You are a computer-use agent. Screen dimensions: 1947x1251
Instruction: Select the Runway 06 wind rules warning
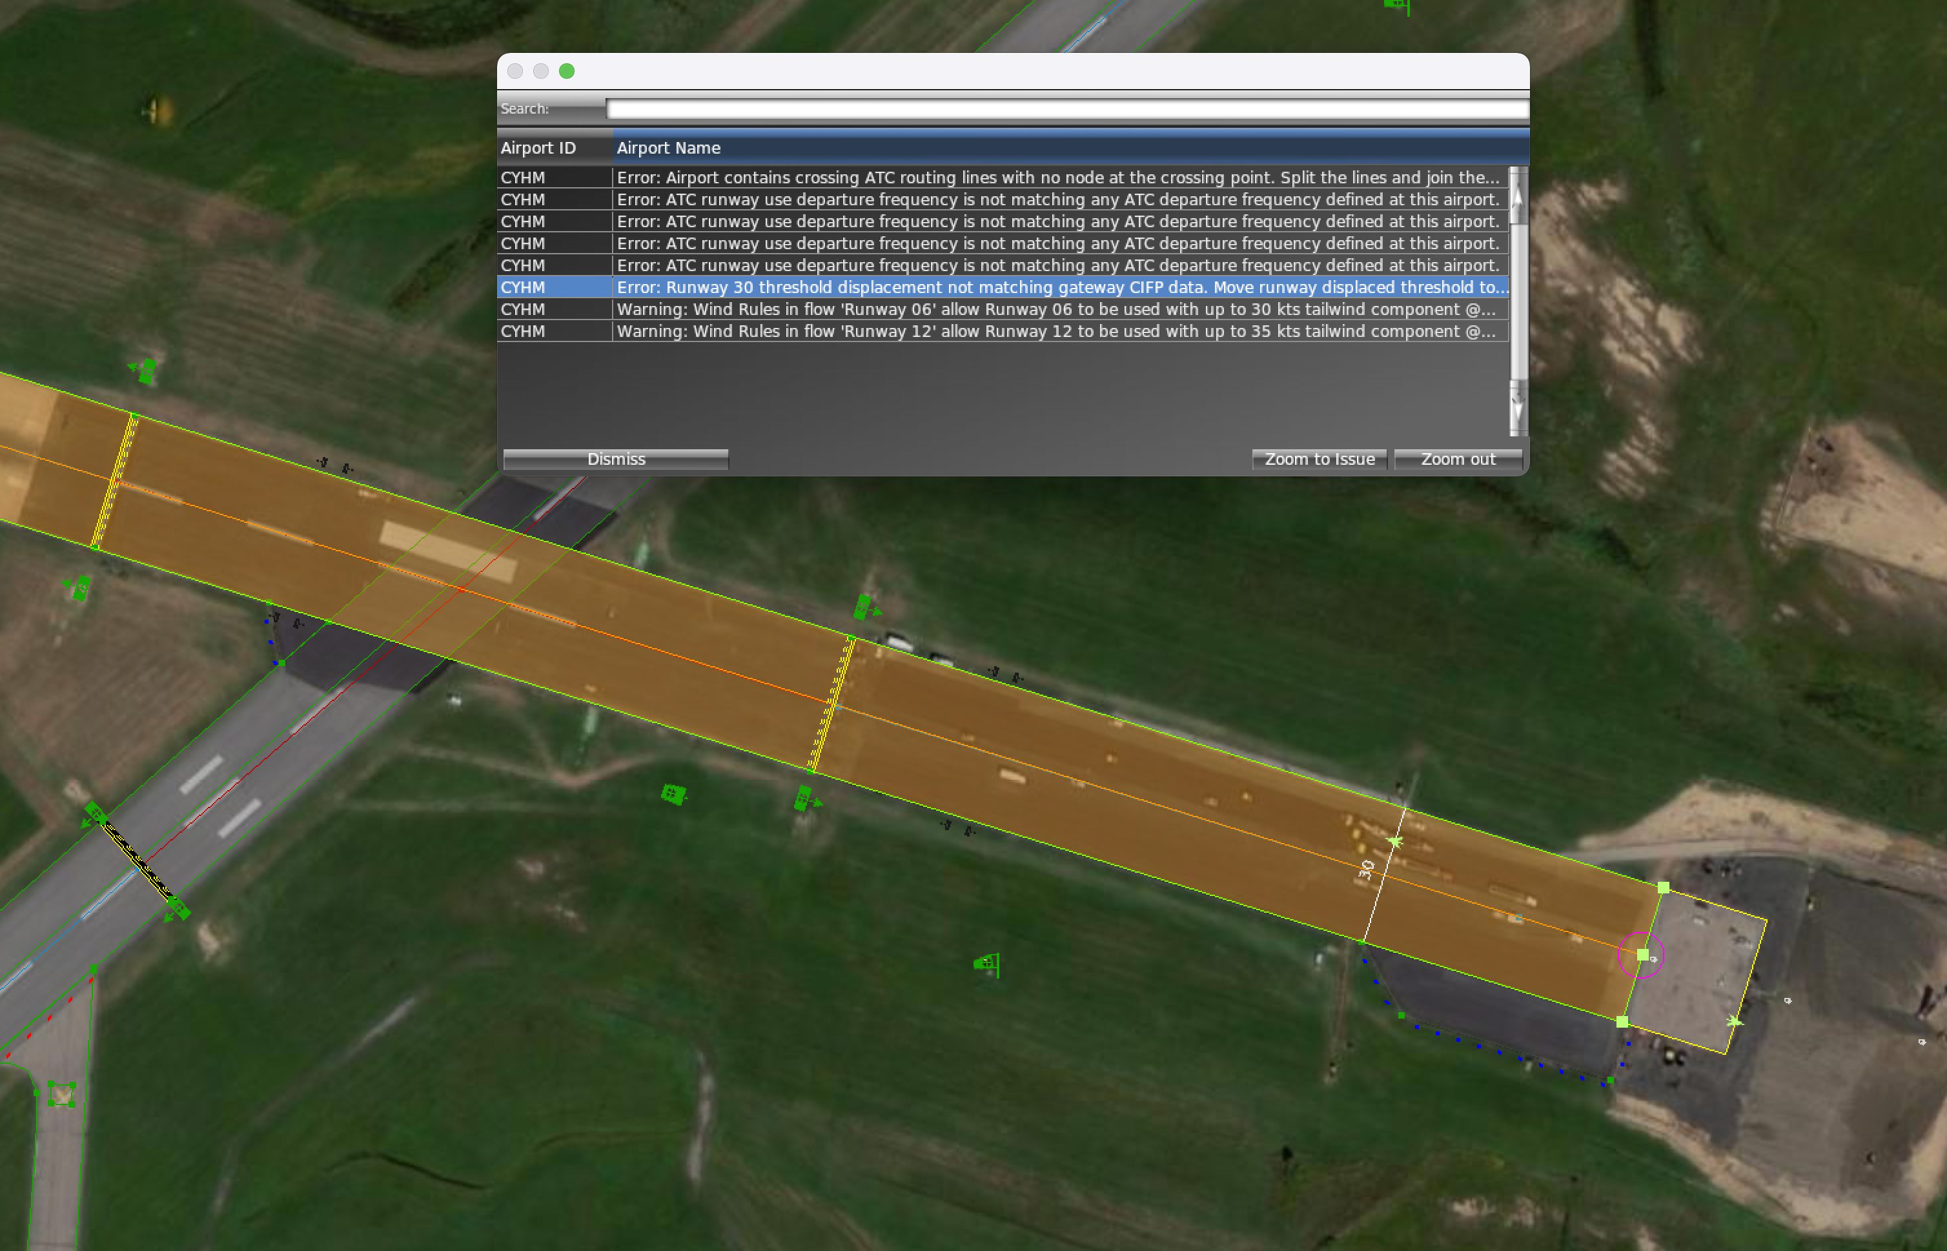click(1003, 309)
